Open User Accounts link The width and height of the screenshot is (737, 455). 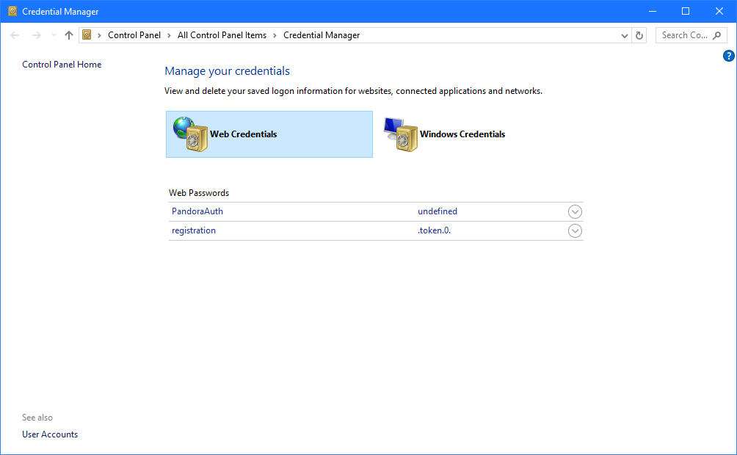click(50, 434)
